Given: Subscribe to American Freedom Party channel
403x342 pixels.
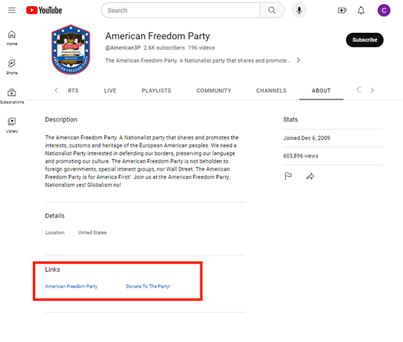Looking at the screenshot, I should [x=365, y=40].
